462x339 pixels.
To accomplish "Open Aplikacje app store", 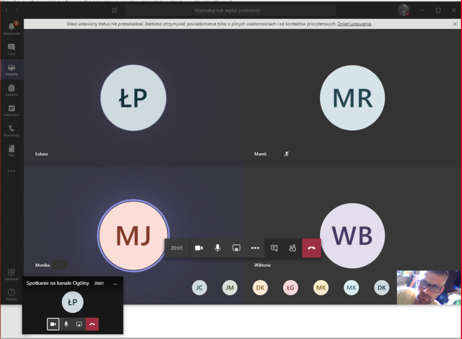I will [x=12, y=274].
